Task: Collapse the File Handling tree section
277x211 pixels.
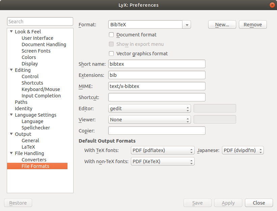Action: [11, 153]
